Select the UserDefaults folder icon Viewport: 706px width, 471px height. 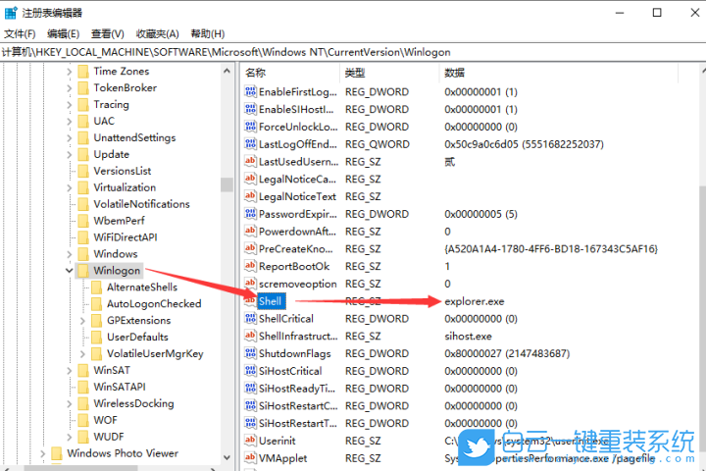tap(96, 338)
